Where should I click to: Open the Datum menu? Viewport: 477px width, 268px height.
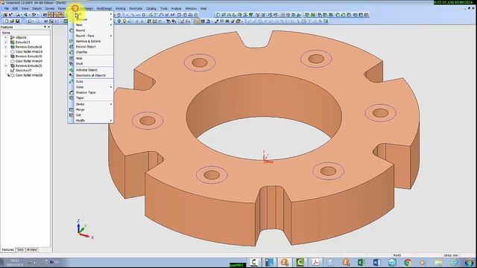coord(37,8)
